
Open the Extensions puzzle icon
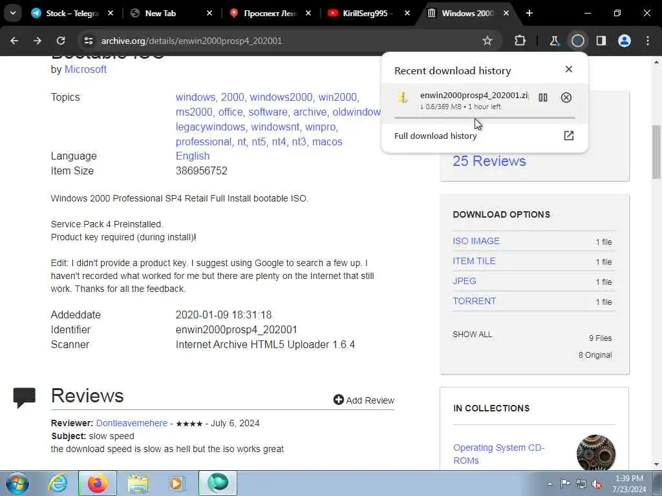520,41
